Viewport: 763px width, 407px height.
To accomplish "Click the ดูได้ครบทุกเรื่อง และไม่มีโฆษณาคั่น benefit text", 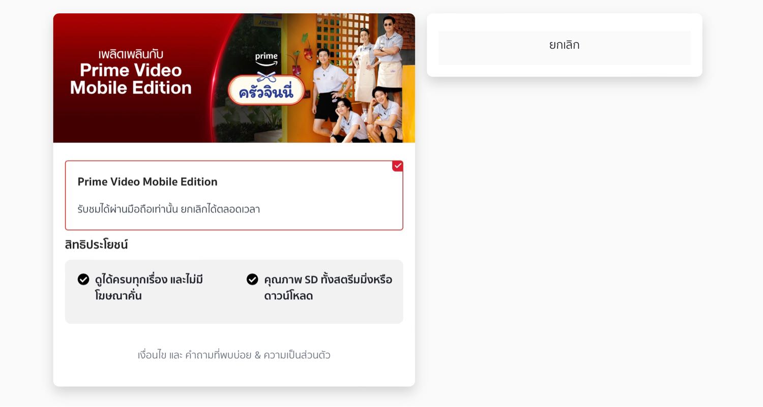I will (x=149, y=288).
